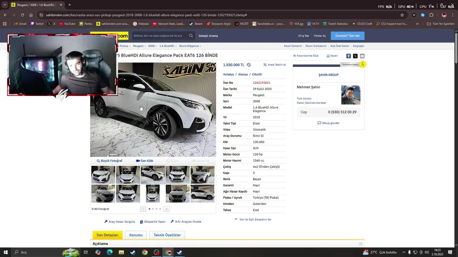The height and width of the screenshot is (257, 458).
Task: Add listing with Favorilerime Ekle star
Action: coord(306,56)
